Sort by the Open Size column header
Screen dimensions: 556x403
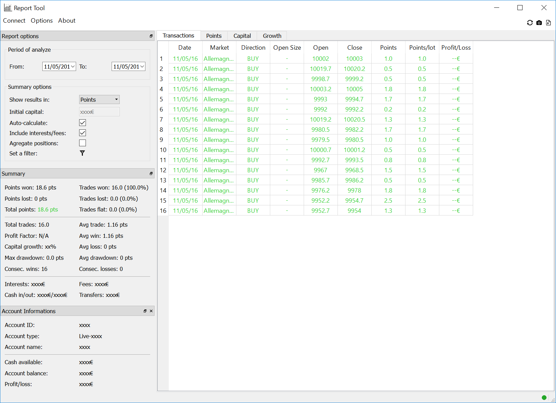[287, 48]
